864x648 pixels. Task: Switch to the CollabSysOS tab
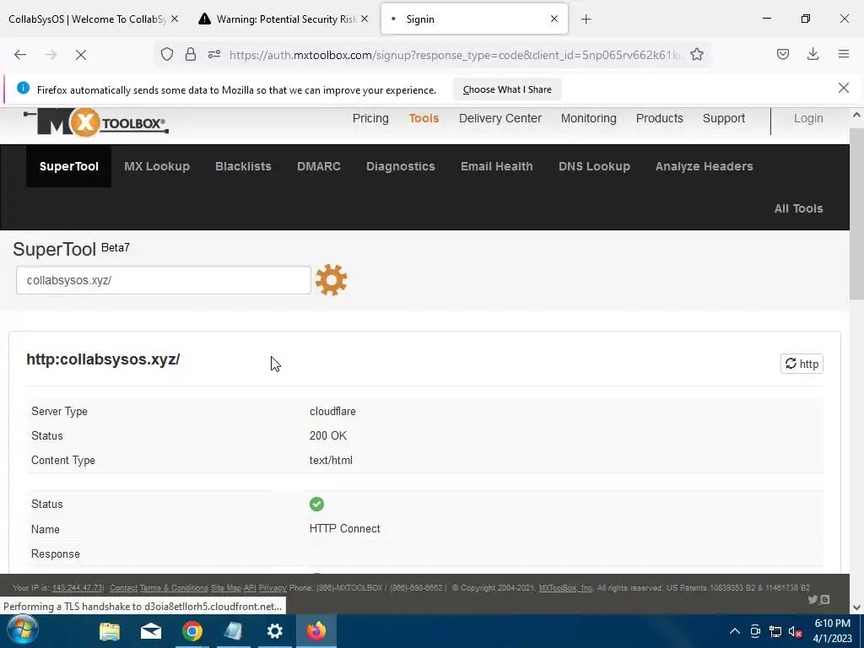pos(87,19)
